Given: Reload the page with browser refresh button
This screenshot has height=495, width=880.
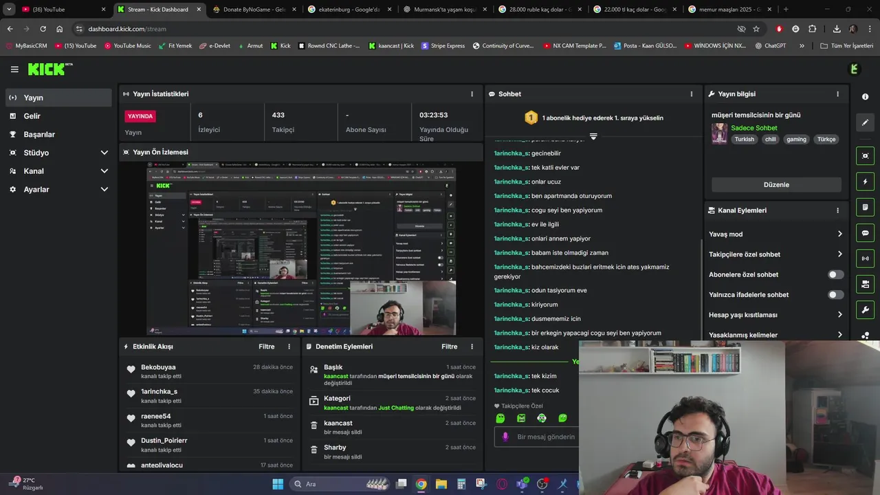Looking at the screenshot, I should pyautogui.click(x=43, y=29).
